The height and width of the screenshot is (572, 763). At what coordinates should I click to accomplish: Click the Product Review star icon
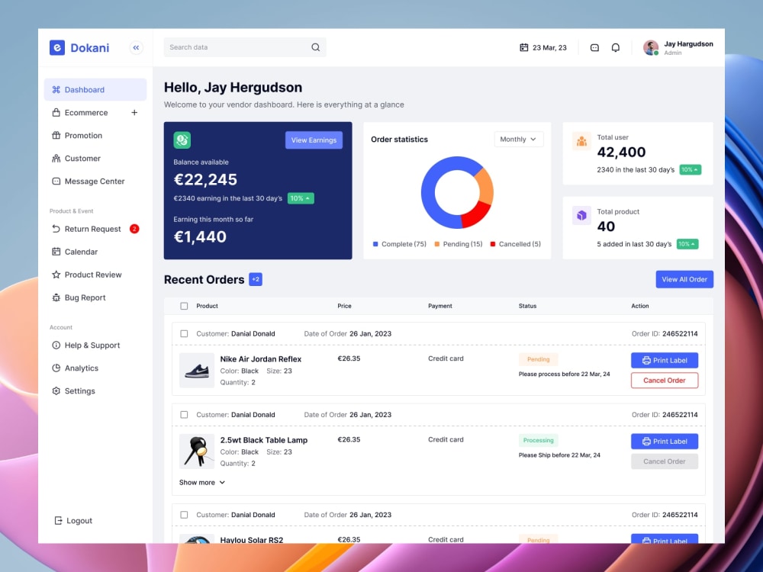tap(56, 275)
